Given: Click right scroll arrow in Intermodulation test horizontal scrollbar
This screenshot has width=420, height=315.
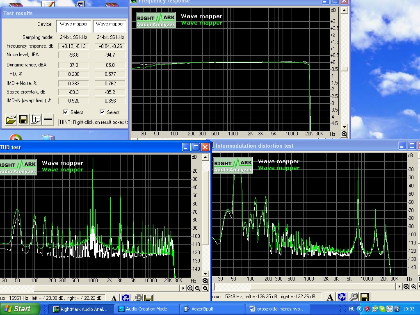Looking at the screenshot, I should [399, 287].
